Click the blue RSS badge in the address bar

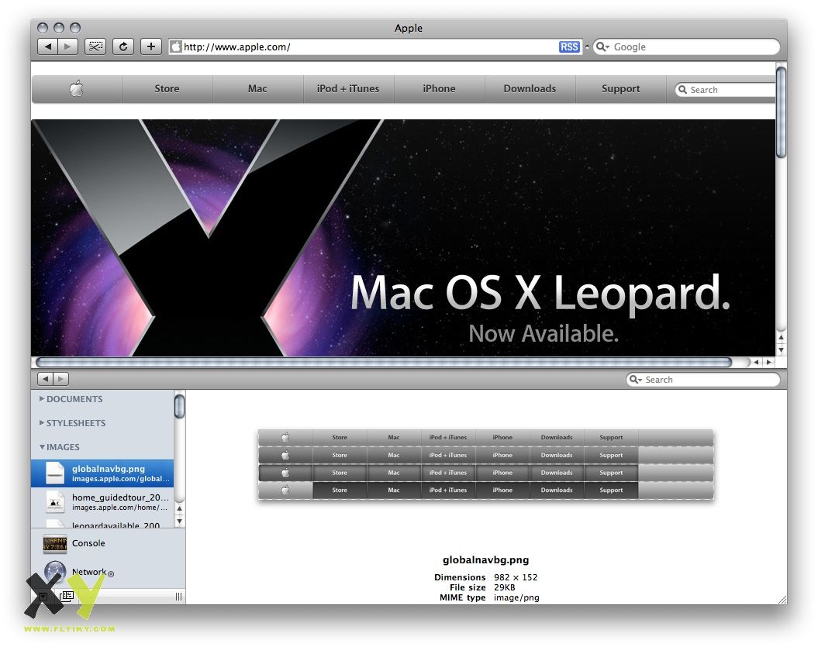[x=569, y=47]
